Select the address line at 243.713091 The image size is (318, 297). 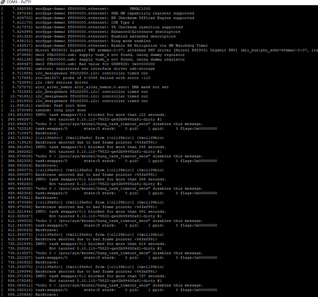(82, 138)
